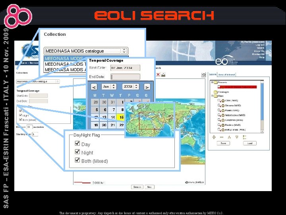286x215 pixels.
Task: Toggle visibility of Rivers (WMS) layer
Action: coord(223,110)
